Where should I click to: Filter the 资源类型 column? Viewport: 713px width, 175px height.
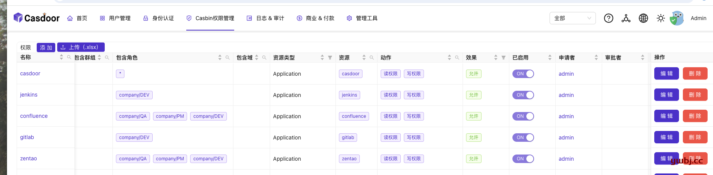click(x=330, y=58)
